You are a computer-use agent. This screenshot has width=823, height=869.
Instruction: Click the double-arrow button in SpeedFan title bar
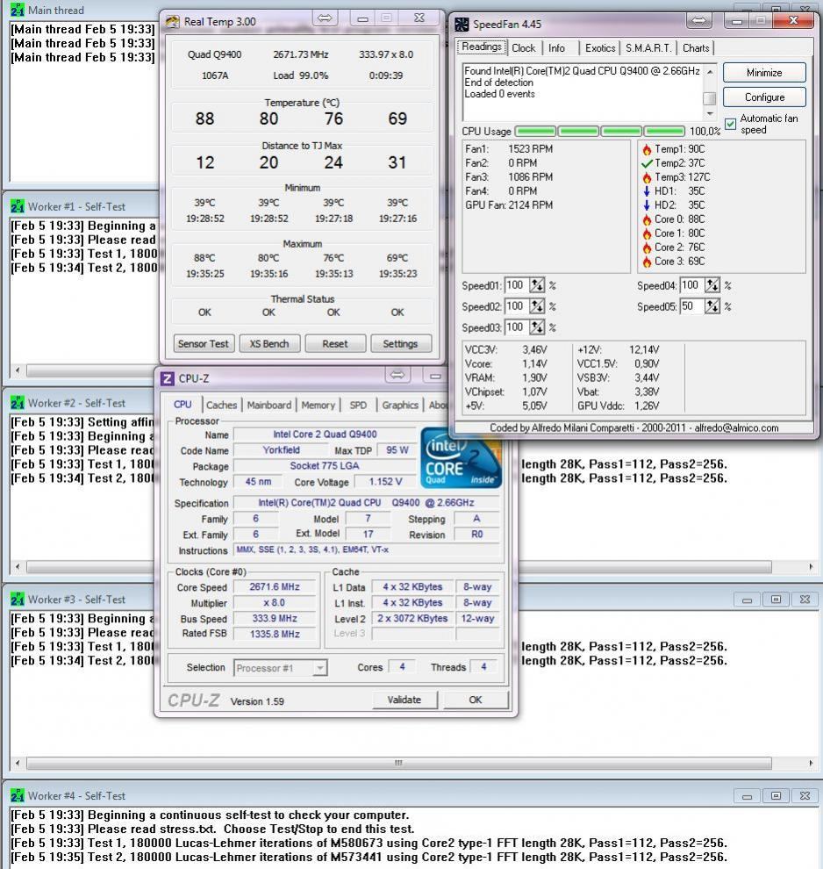tap(699, 21)
